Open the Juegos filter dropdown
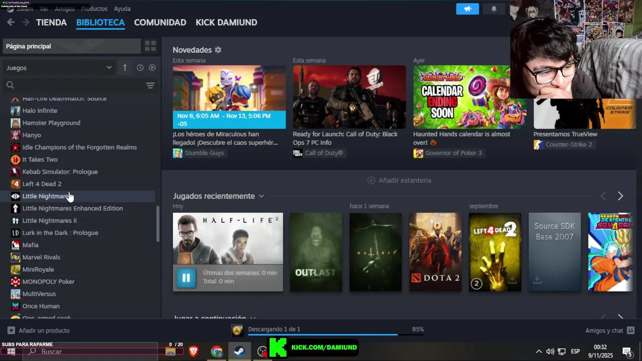The image size is (642, 361). 59,68
